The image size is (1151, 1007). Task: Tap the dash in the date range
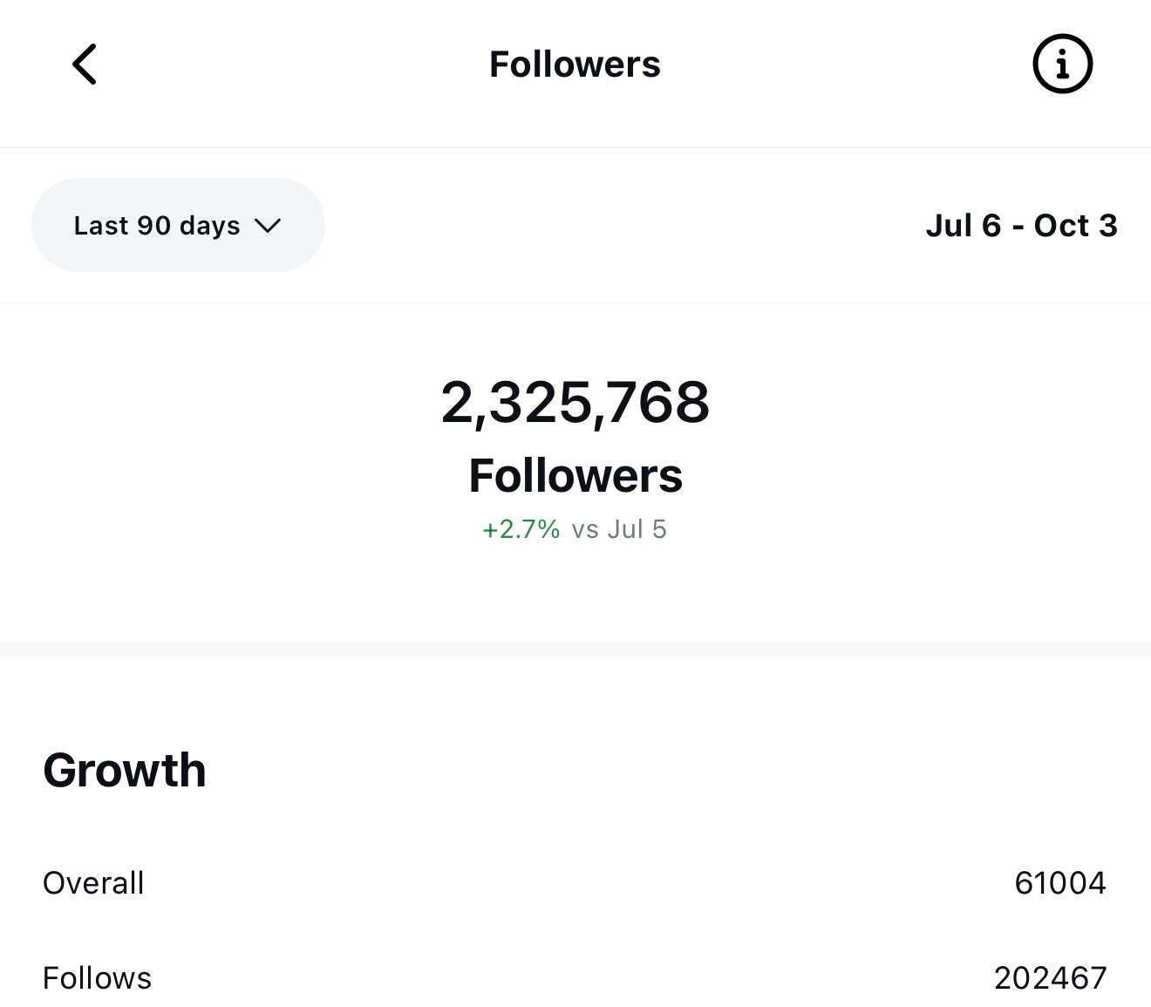[x=1018, y=226]
